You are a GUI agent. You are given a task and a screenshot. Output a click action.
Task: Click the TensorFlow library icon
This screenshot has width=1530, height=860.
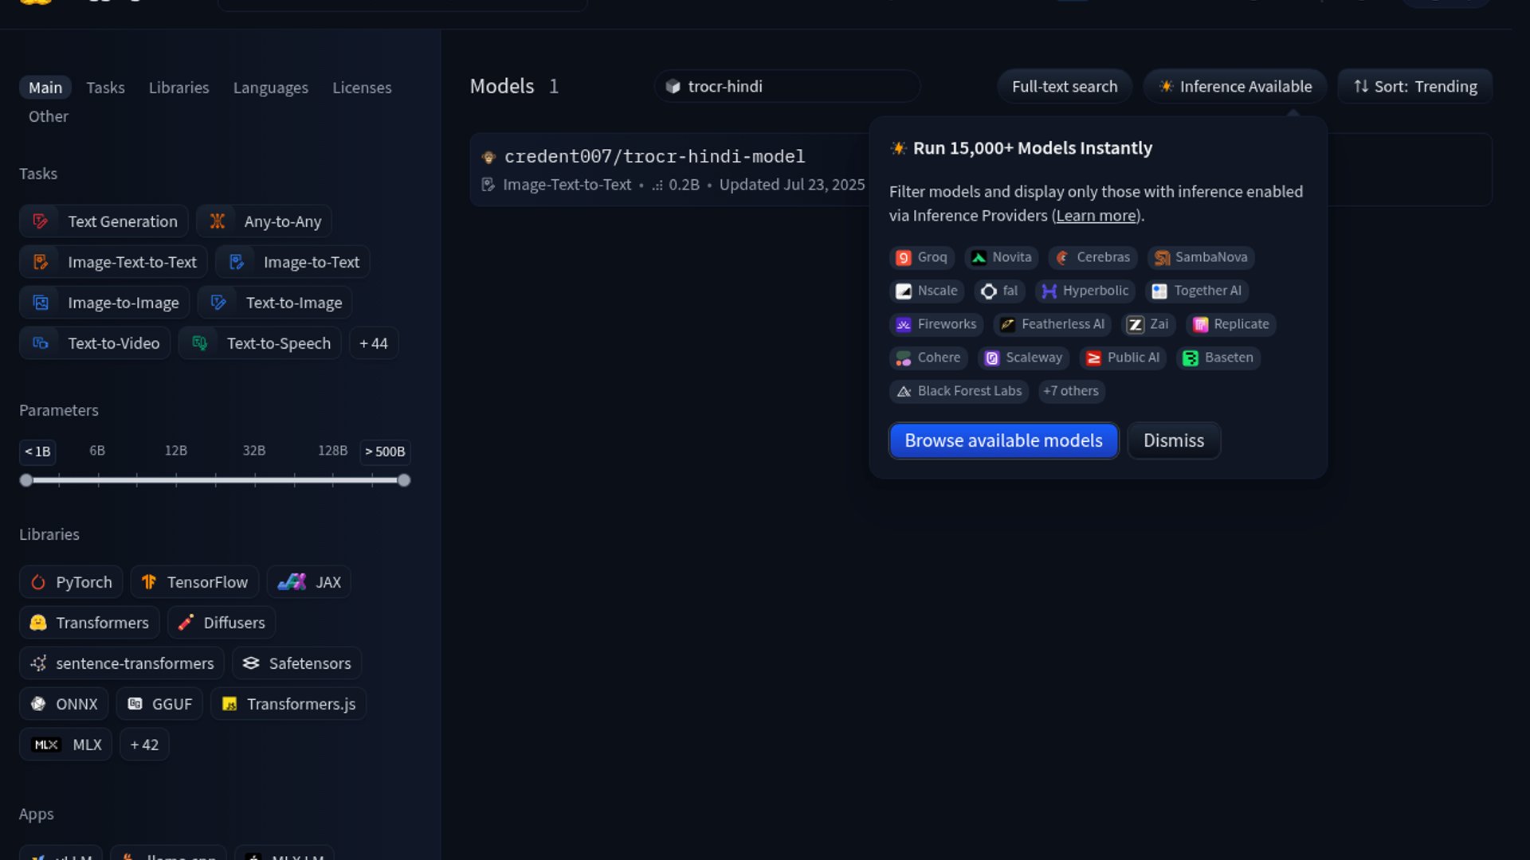(x=149, y=582)
